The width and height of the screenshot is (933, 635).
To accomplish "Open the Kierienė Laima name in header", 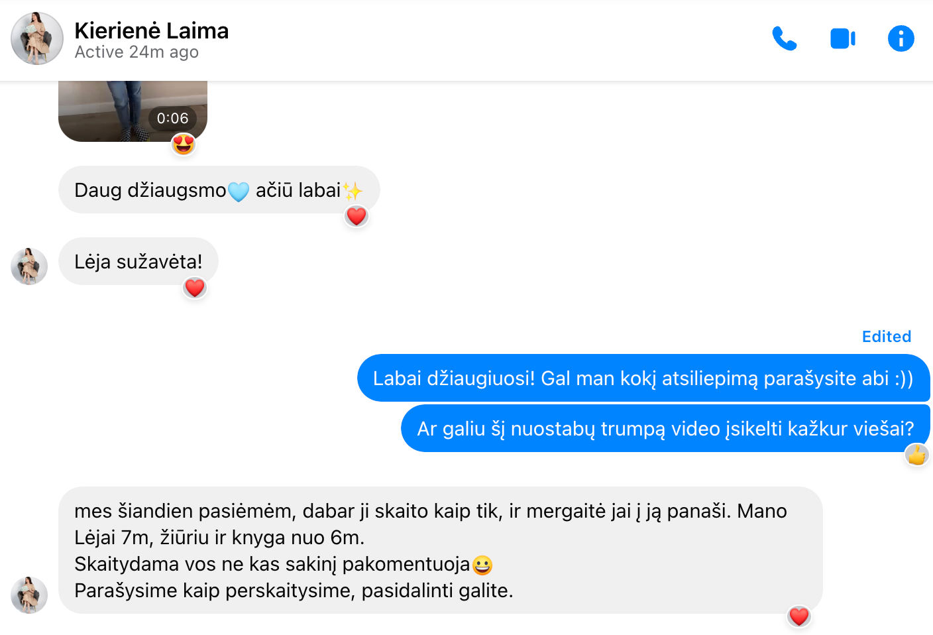I will coord(152,30).
